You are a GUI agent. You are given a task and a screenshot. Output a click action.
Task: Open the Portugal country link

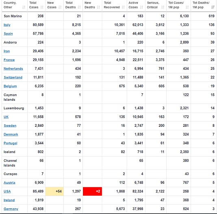11,143
